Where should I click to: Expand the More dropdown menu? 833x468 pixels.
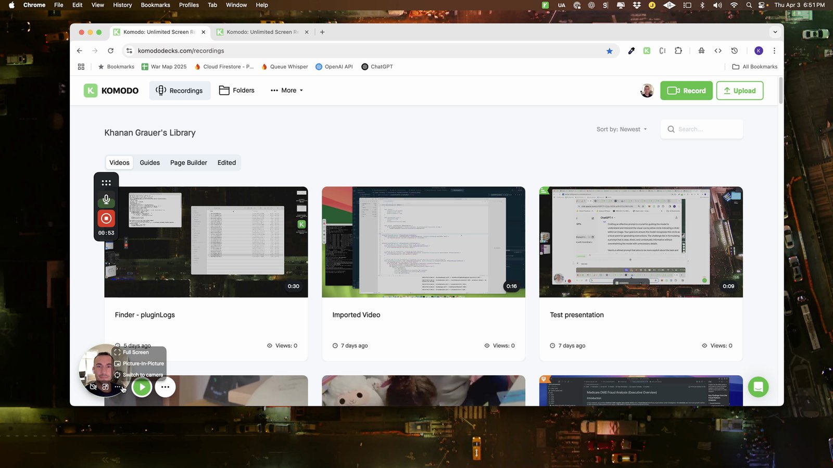point(286,91)
